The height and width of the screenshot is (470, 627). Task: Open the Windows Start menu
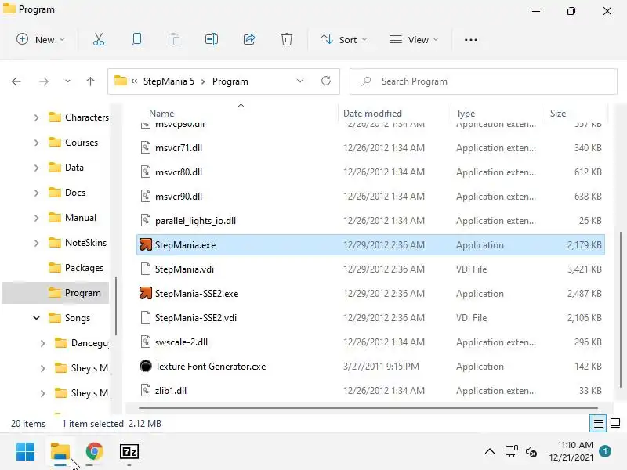[25, 452]
